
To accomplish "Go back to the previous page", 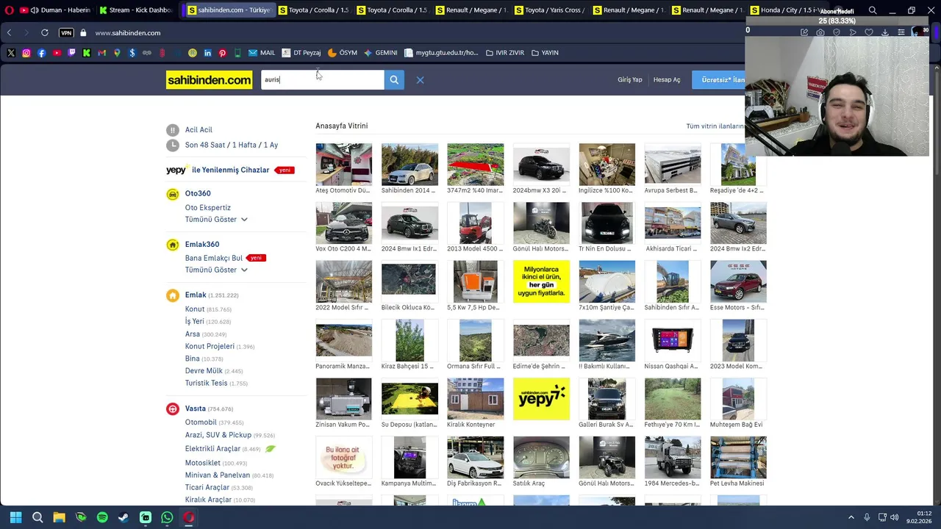I will 10,33.
